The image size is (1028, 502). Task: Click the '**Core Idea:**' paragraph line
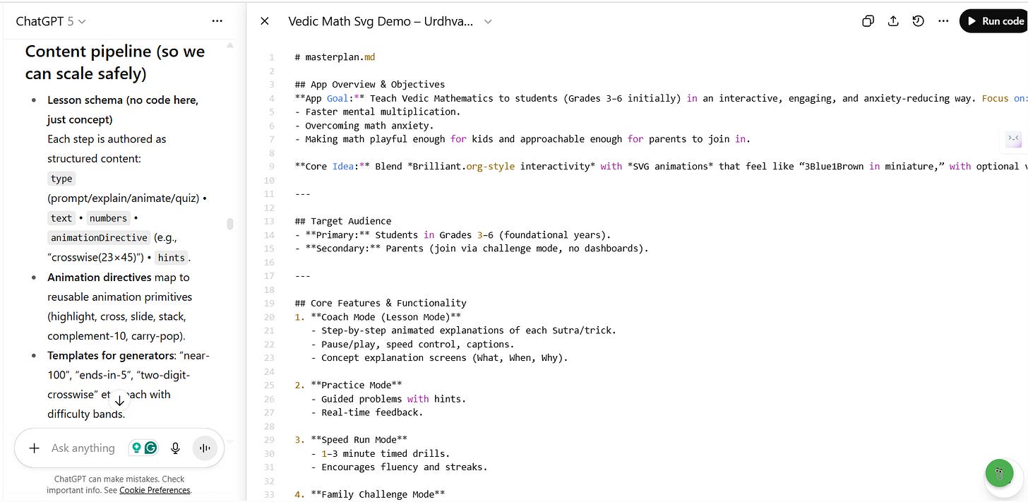(x=661, y=166)
